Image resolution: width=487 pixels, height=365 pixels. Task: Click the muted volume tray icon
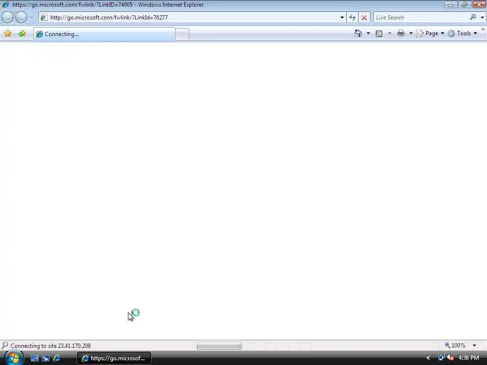tap(450, 358)
